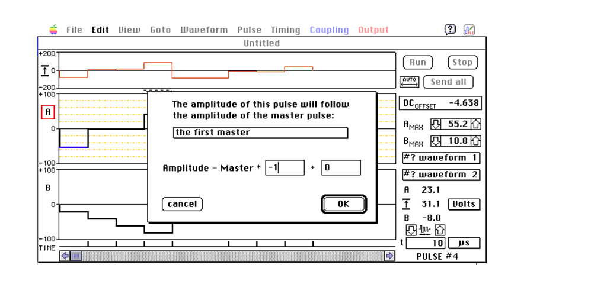Image resolution: width=607 pixels, height=294 pixels.
Task: Open the Pulse menu
Action: [250, 30]
